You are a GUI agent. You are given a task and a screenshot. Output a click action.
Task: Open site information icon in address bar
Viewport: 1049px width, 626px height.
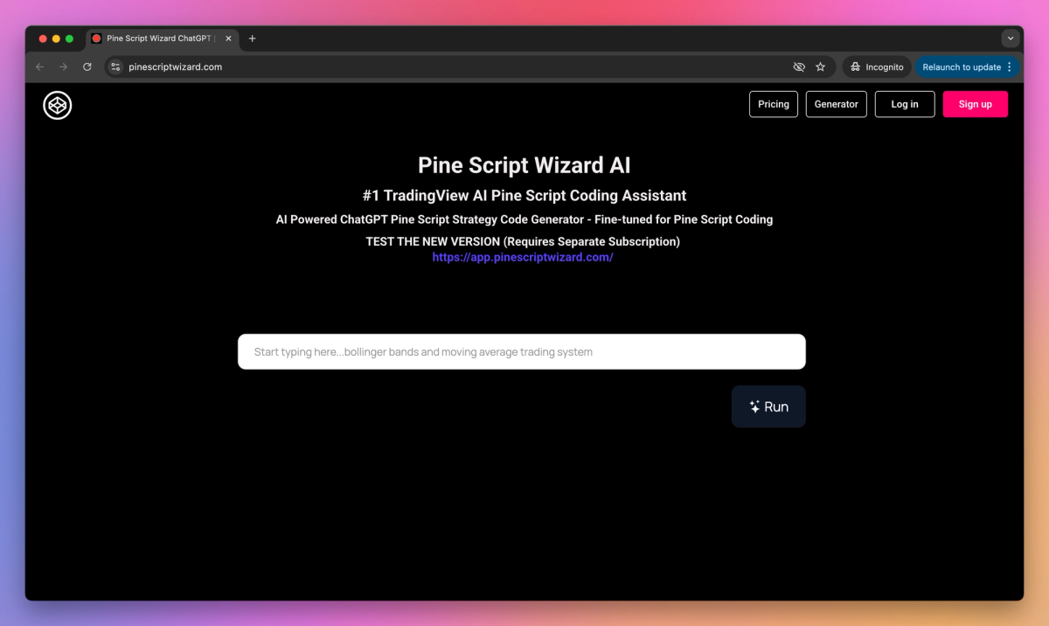[x=115, y=66]
